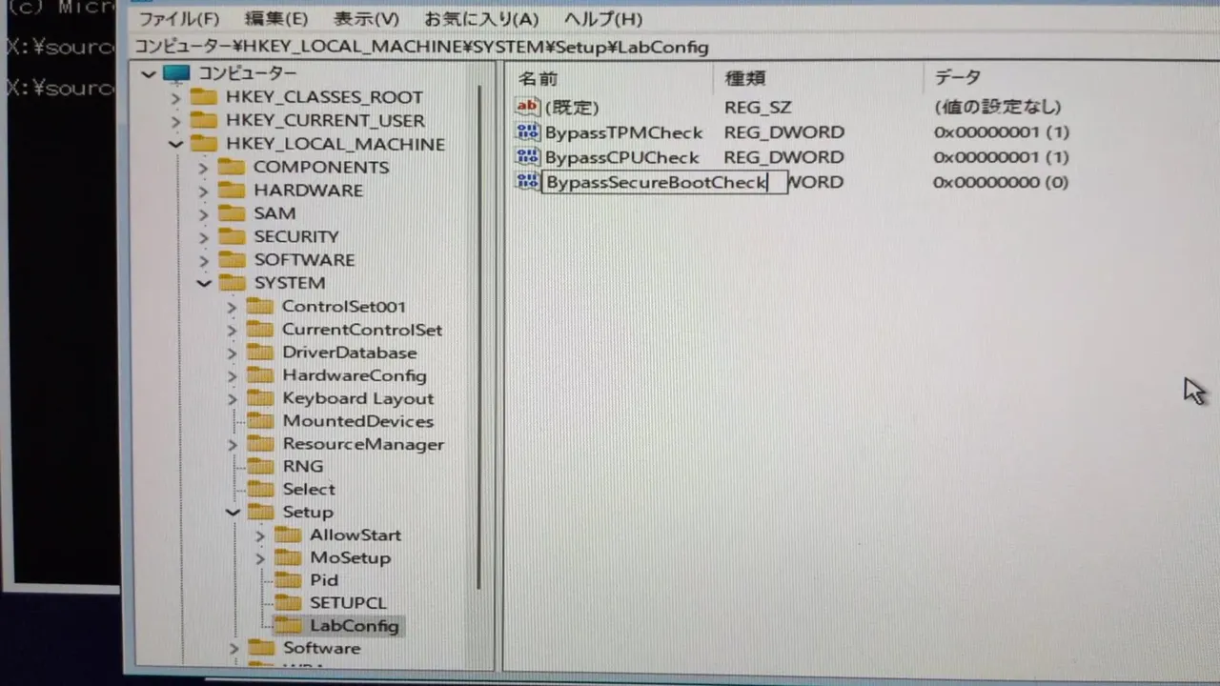Select the SYSTEM folder icon

click(232, 283)
